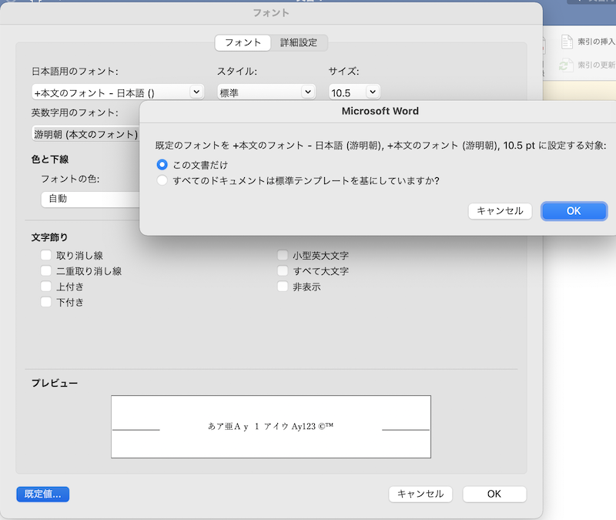Screen dimensions: 616x520
Task: Click the 文字飾り section heading
Action: tap(49, 237)
